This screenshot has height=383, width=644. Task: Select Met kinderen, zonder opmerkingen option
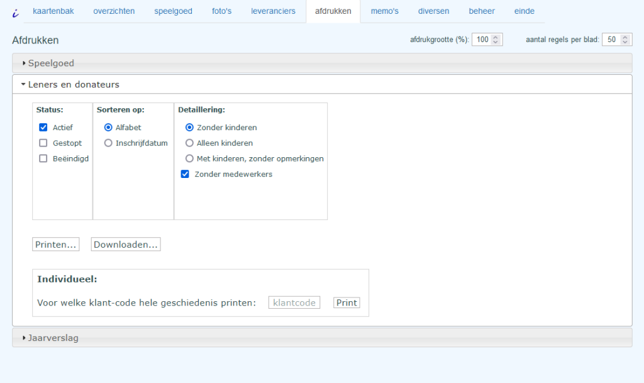coord(189,158)
